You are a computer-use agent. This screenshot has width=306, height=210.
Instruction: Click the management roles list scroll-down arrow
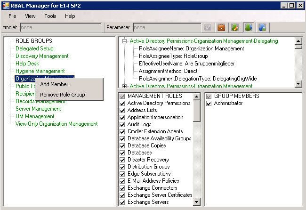pyautogui.click(x=196, y=202)
